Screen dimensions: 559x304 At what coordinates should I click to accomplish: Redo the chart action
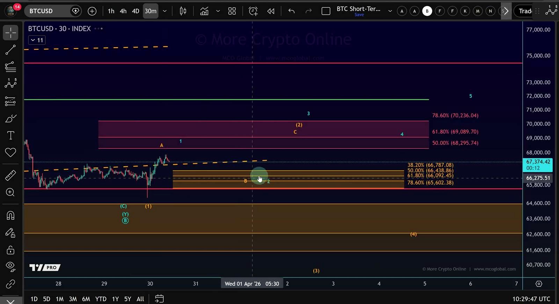pos(308,11)
